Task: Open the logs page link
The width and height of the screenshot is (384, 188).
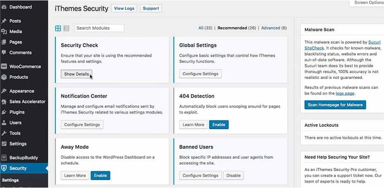Action: [x=345, y=93]
